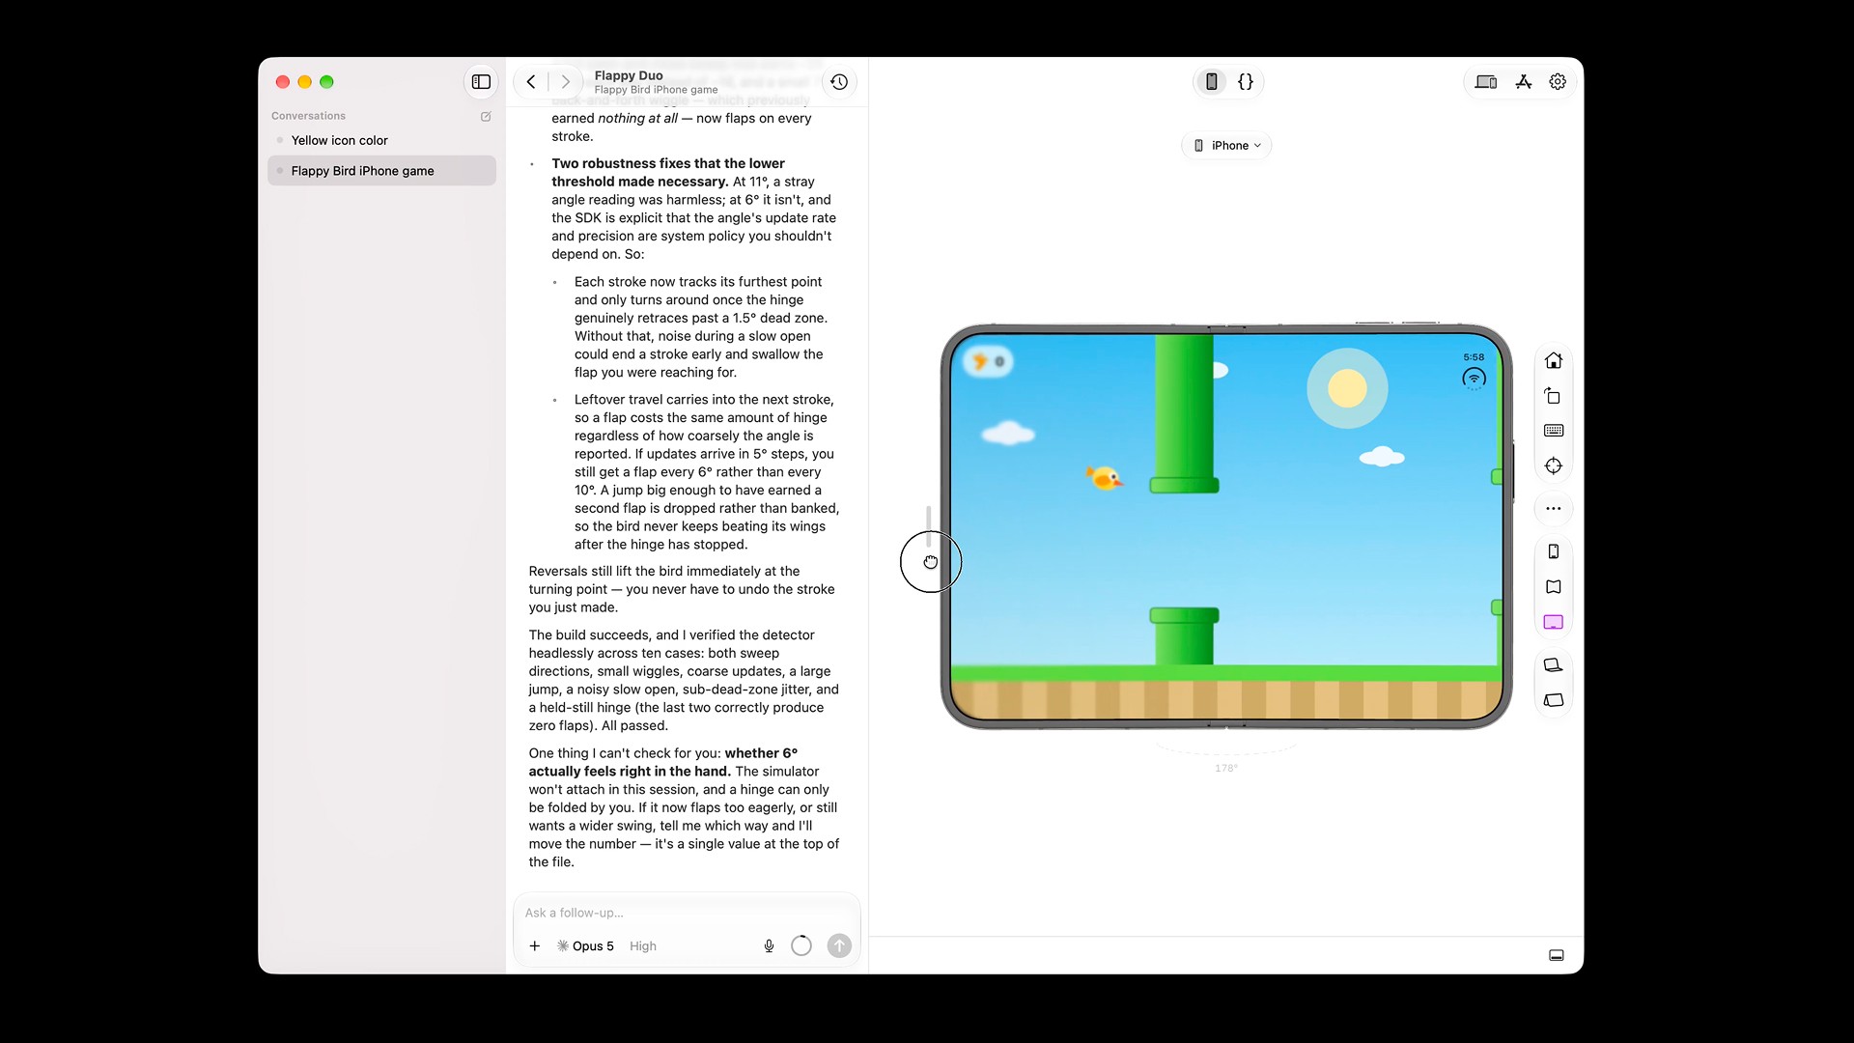Switch to code view curly braces icon
This screenshot has height=1043, width=1854.
tap(1246, 82)
